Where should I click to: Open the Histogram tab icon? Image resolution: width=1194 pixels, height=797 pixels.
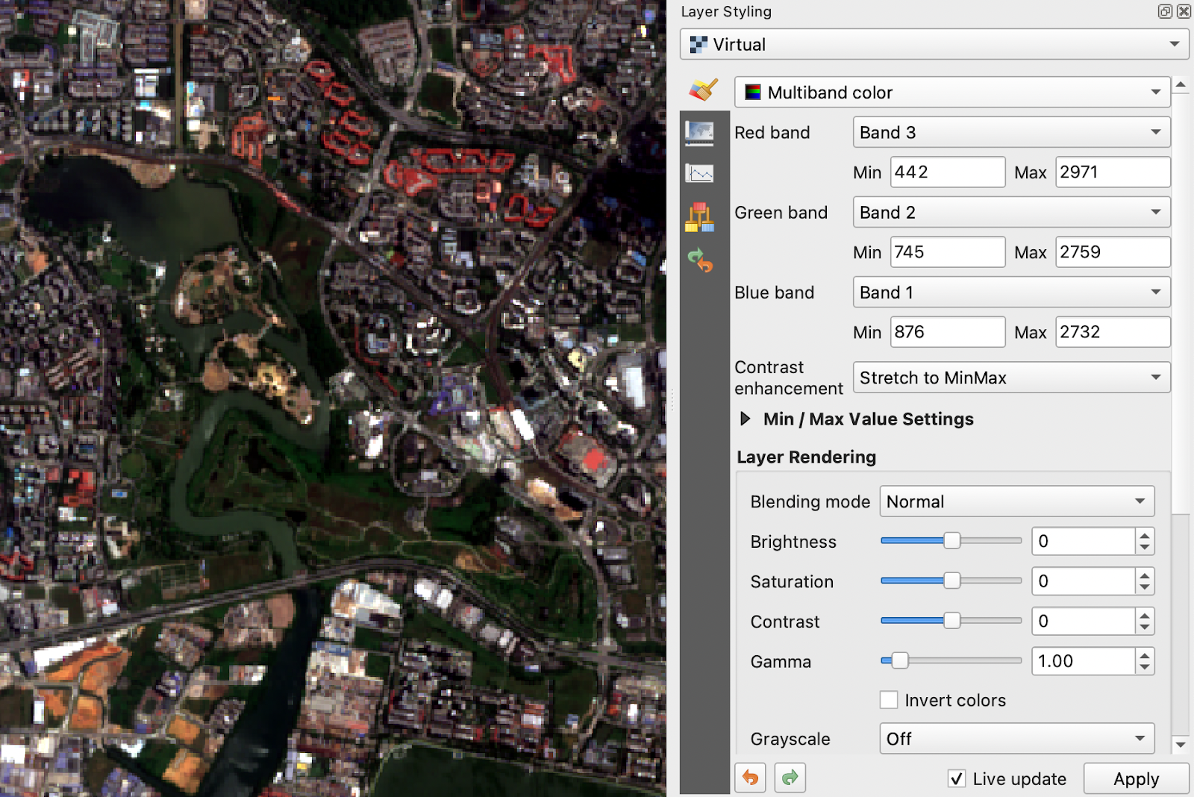pyautogui.click(x=699, y=174)
